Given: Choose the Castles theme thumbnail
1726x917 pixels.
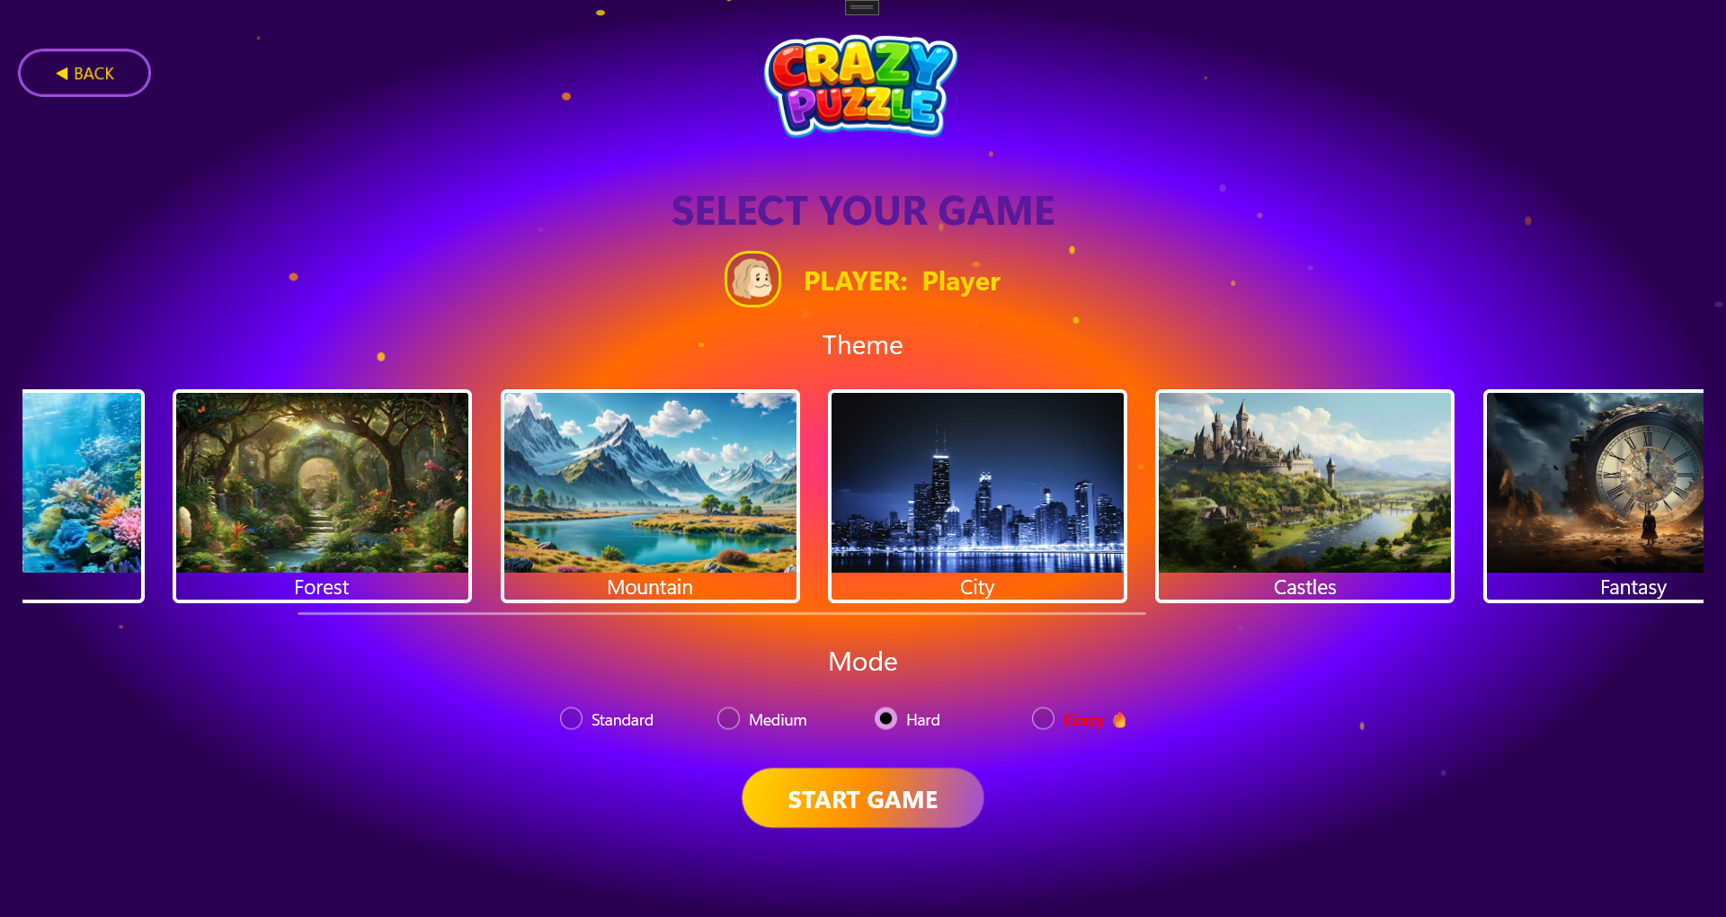Looking at the screenshot, I should pos(1304,496).
